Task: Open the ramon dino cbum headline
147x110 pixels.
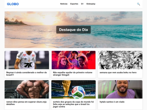Action: coord(26,103)
